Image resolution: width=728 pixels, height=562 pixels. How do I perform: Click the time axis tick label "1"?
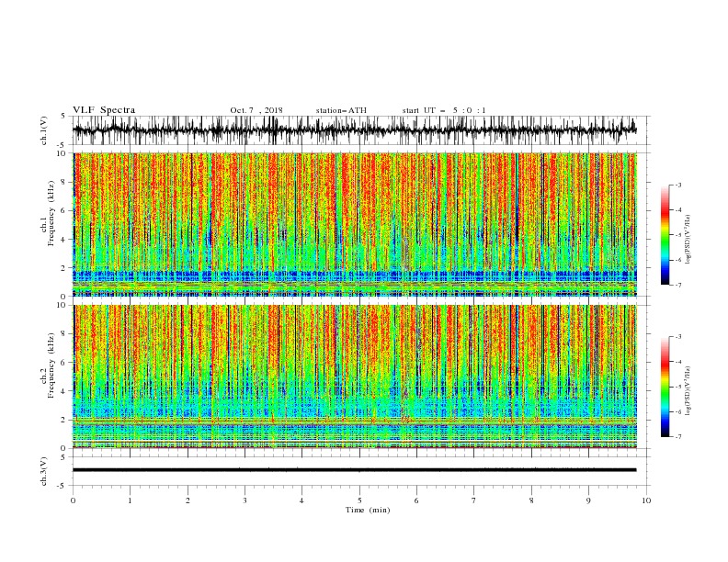coord(130,500)
